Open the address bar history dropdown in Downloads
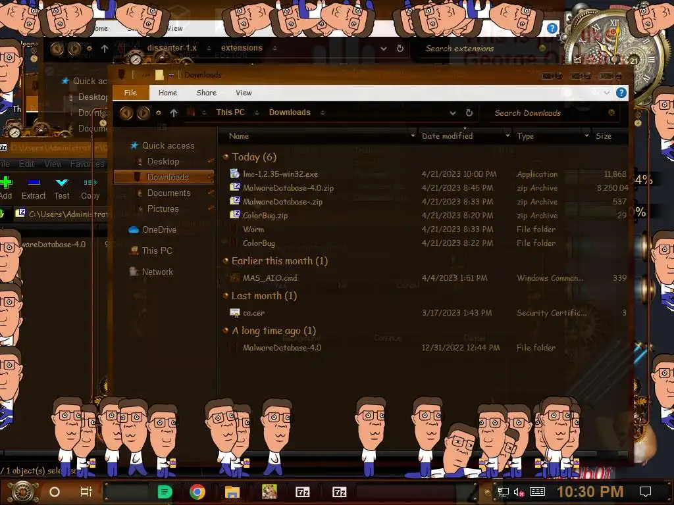674x505 pixels. [x=453, y=113]
